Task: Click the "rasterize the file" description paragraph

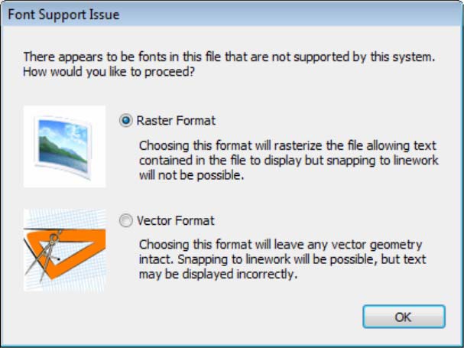Action: (x=288, y=160)
